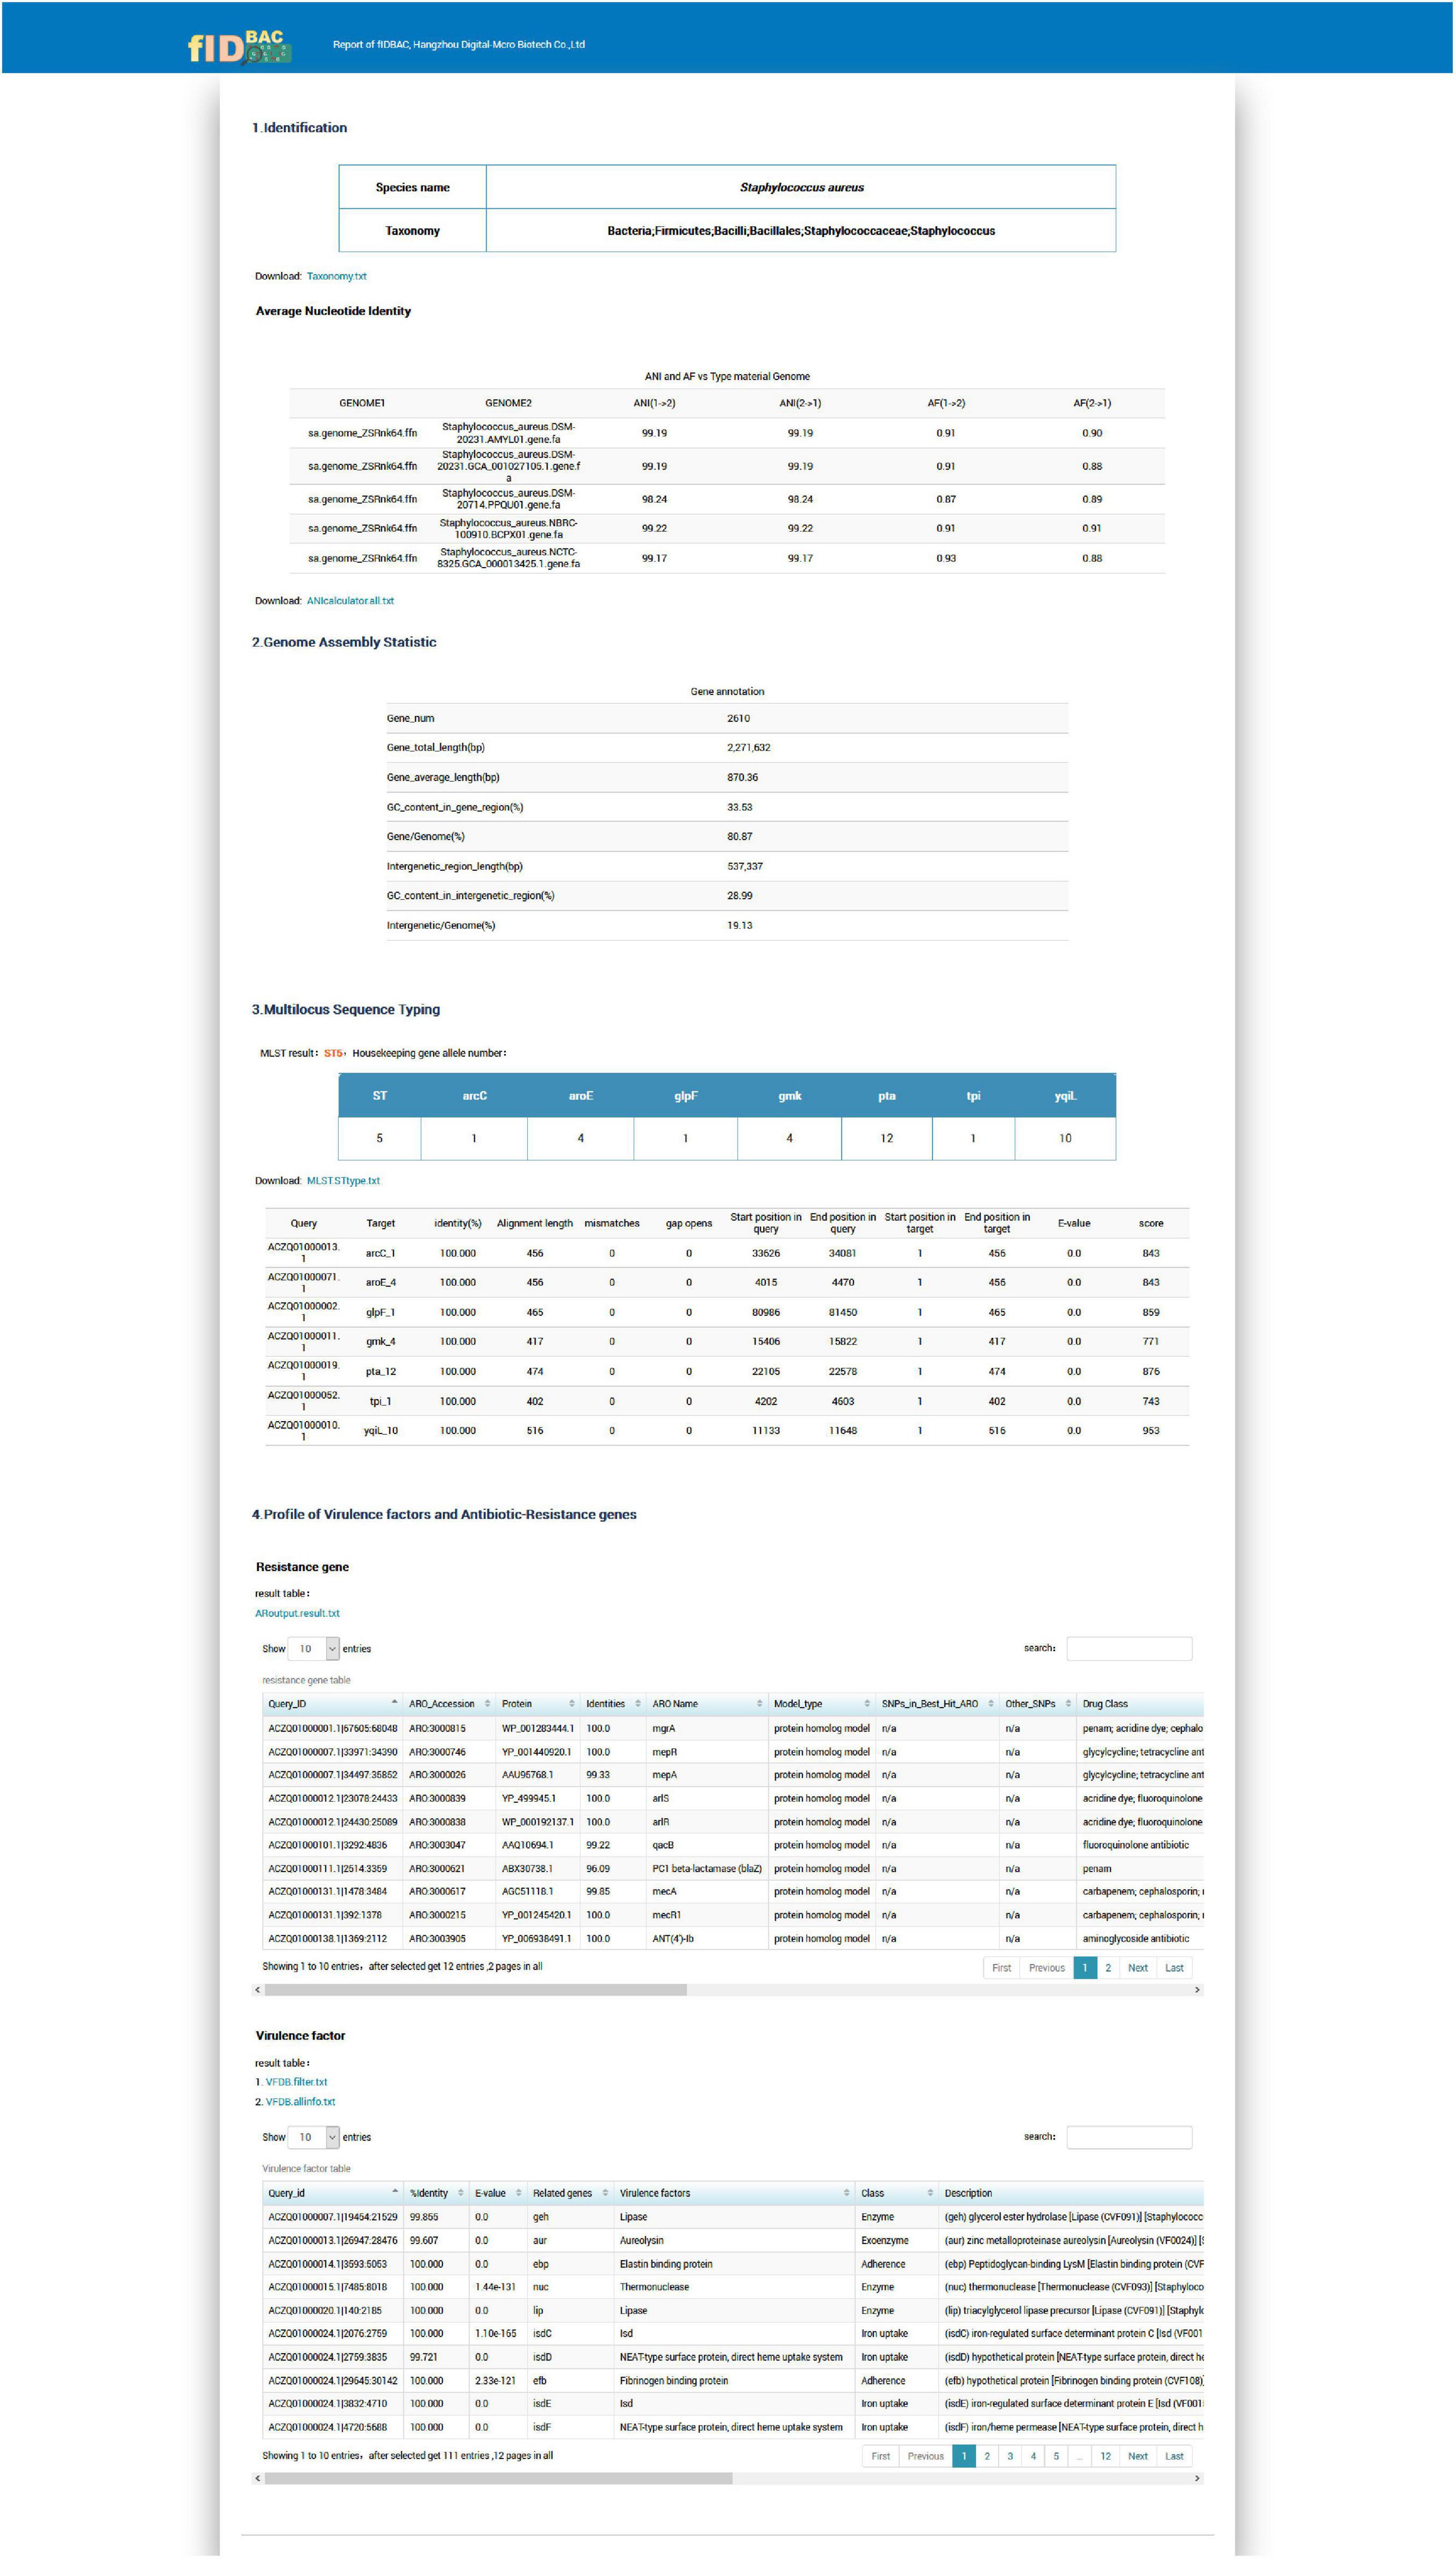Click Next in virulence table pagination
This screenshot has width=1456, height=2559.
[1138, 2456]
